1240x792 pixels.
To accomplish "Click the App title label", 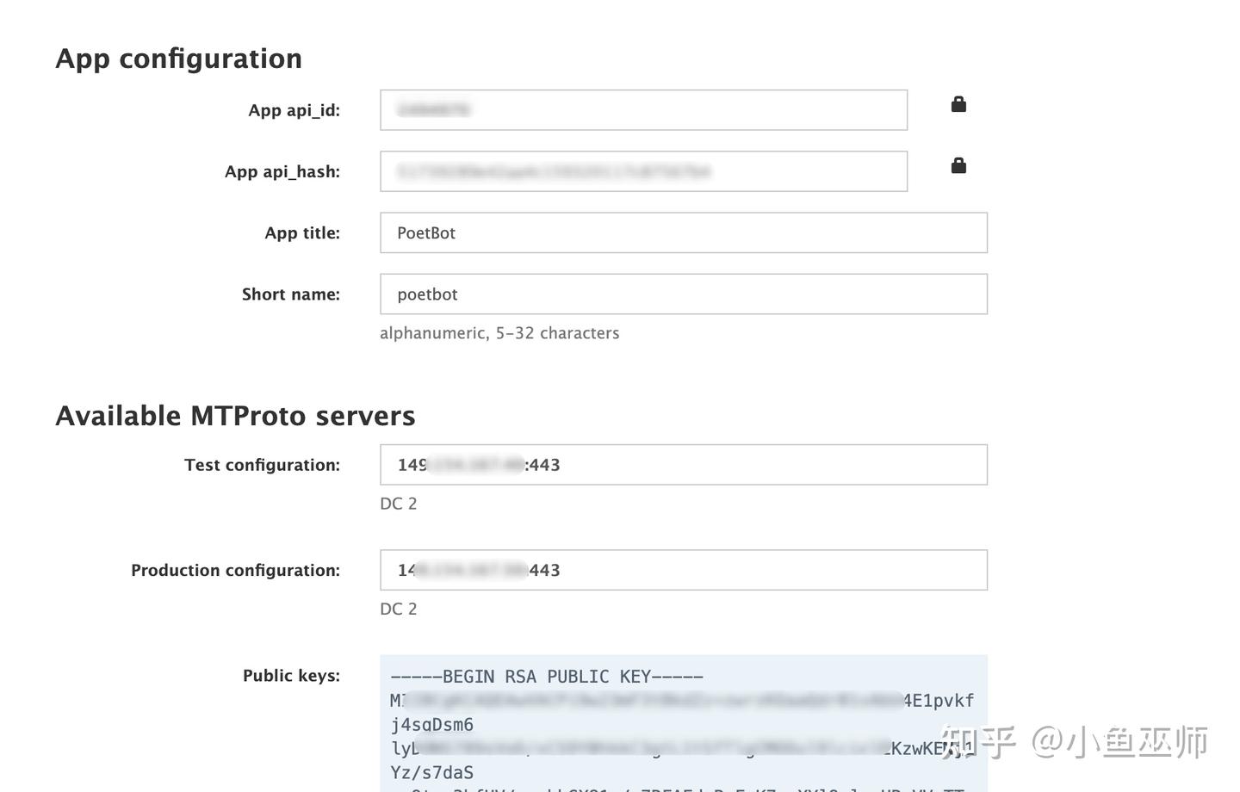I will [x=301, y=232].
